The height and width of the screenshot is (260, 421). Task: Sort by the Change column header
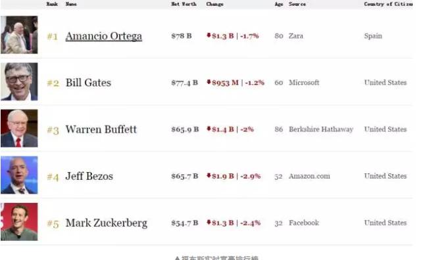(215, 4)
